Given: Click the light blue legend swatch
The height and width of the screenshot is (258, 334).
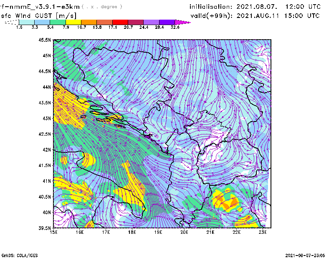Looking at the screenshot, I should point(42,22).
